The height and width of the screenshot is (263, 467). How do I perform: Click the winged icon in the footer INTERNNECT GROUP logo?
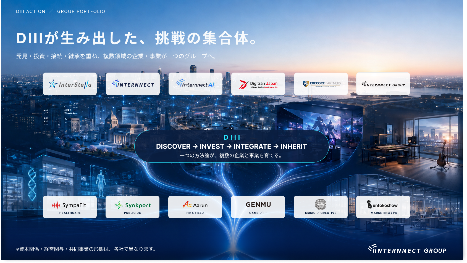[373, 248]
